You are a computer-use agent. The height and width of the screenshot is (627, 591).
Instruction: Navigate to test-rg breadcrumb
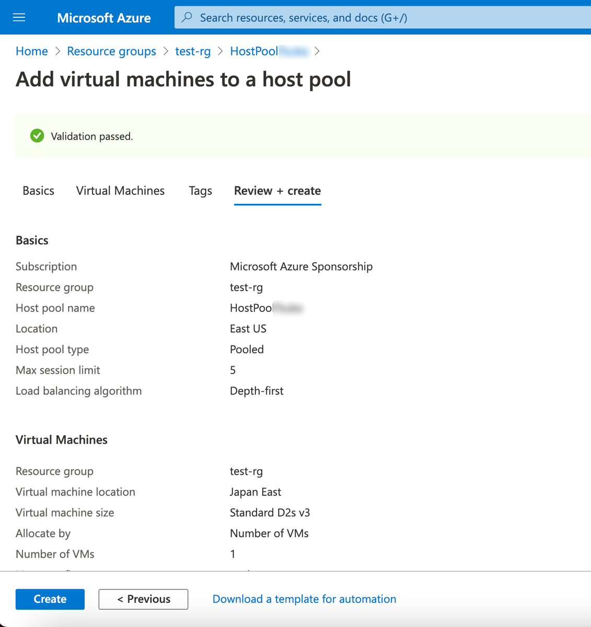pos(193,51)
